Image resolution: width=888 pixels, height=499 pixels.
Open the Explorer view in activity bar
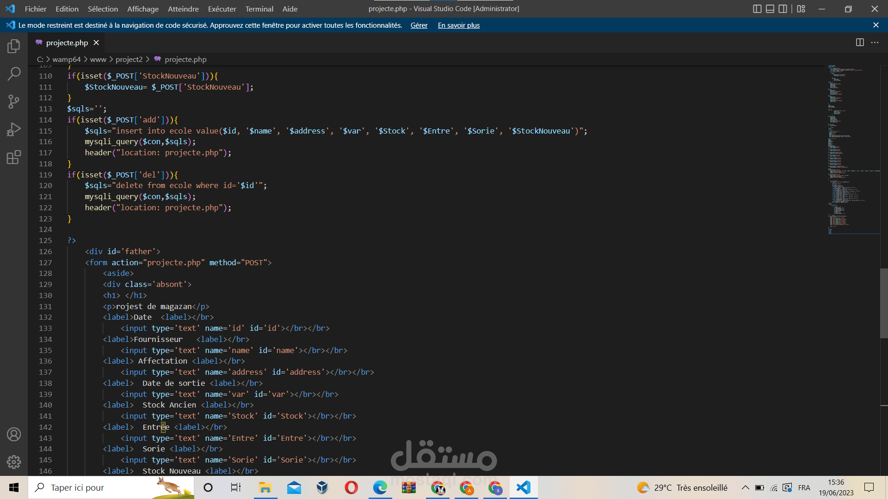[14, 46]
